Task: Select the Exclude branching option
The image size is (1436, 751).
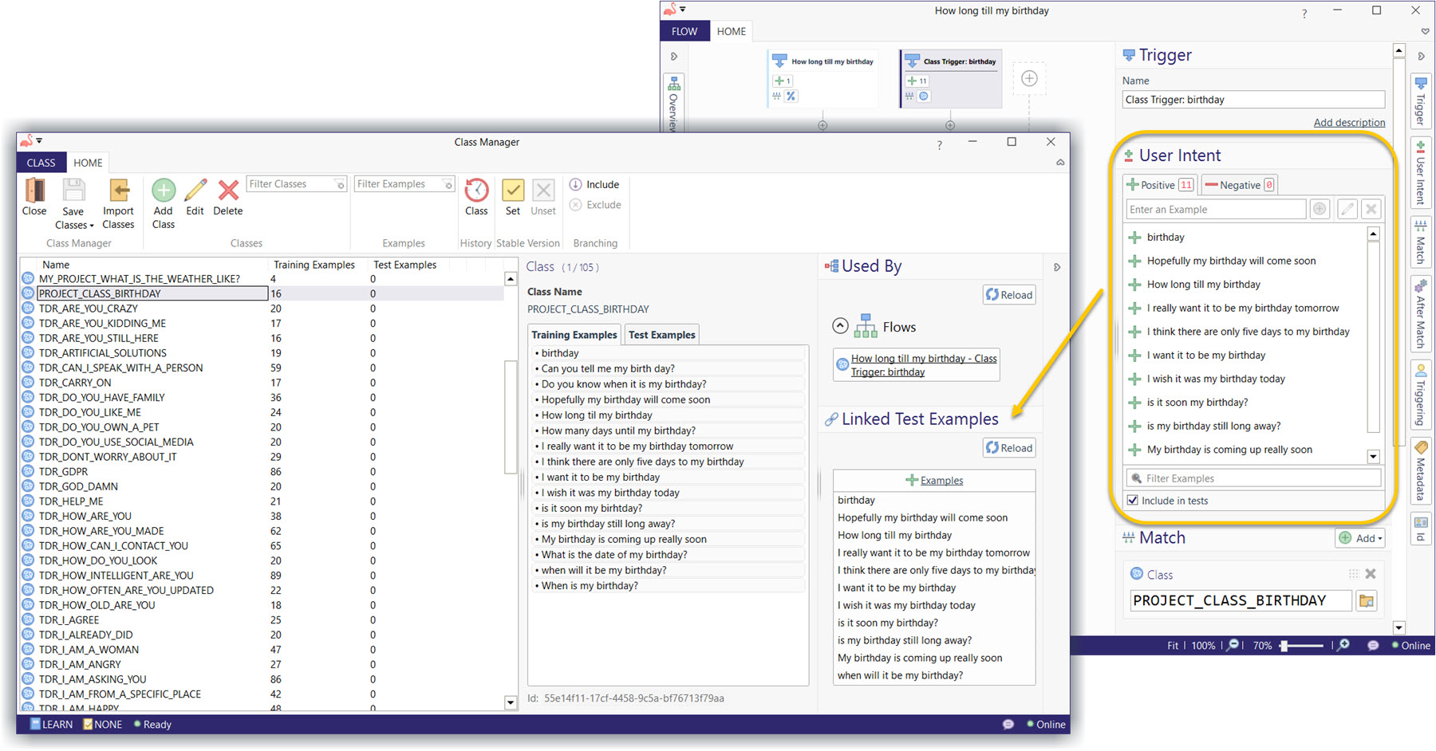Action: [x=595, y=205]
